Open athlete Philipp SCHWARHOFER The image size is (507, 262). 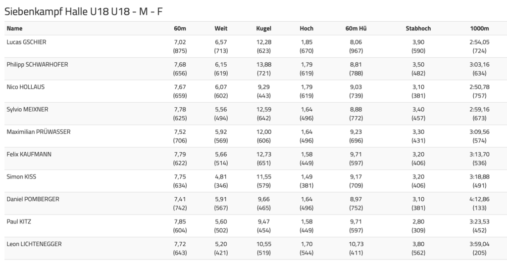(x=38, y=65)
